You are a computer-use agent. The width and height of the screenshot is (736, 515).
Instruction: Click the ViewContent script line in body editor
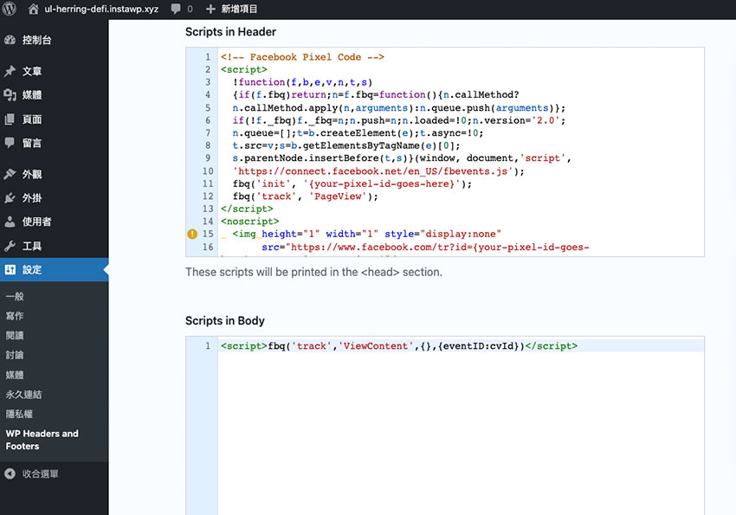coord(399,346)
